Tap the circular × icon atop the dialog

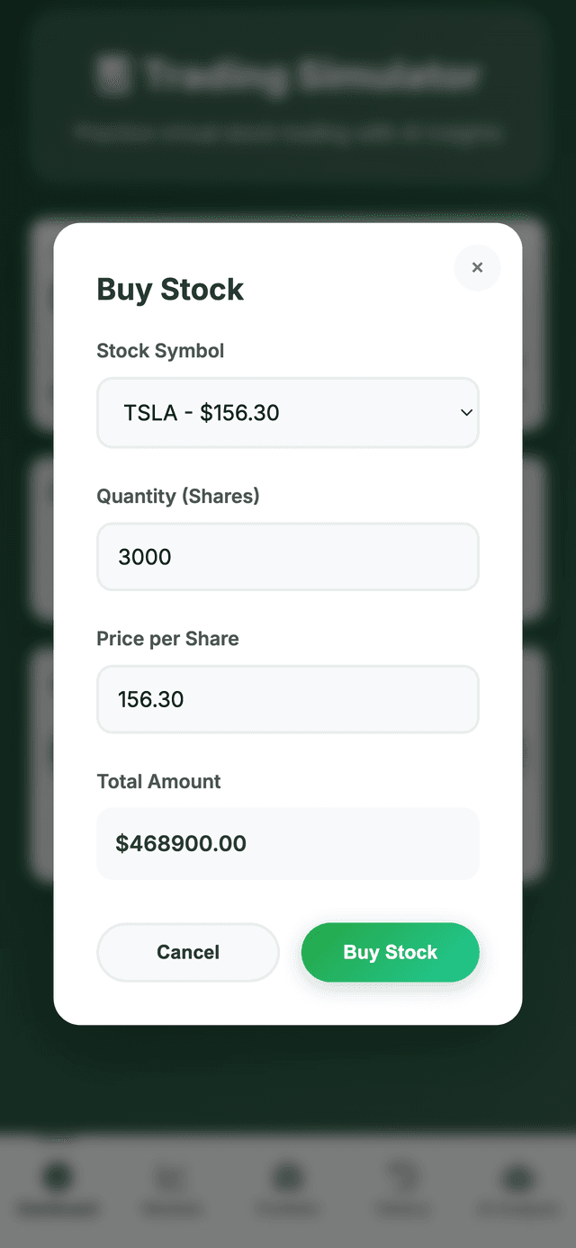point(477,267)
